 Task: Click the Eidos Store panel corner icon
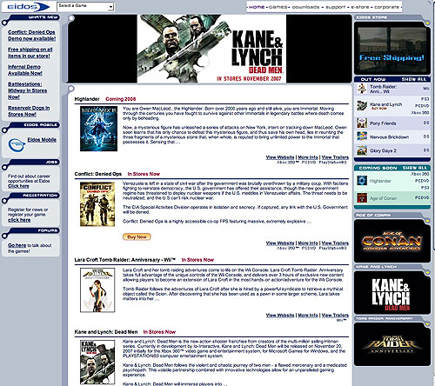[427, 23]
